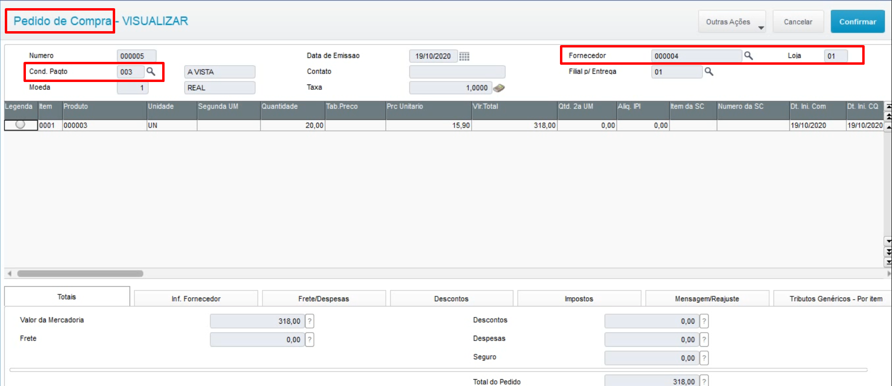Open the Mensagem/Reajuste tab
The width and height of the screenshot is (892, 386).
click(x=707, y=299)
